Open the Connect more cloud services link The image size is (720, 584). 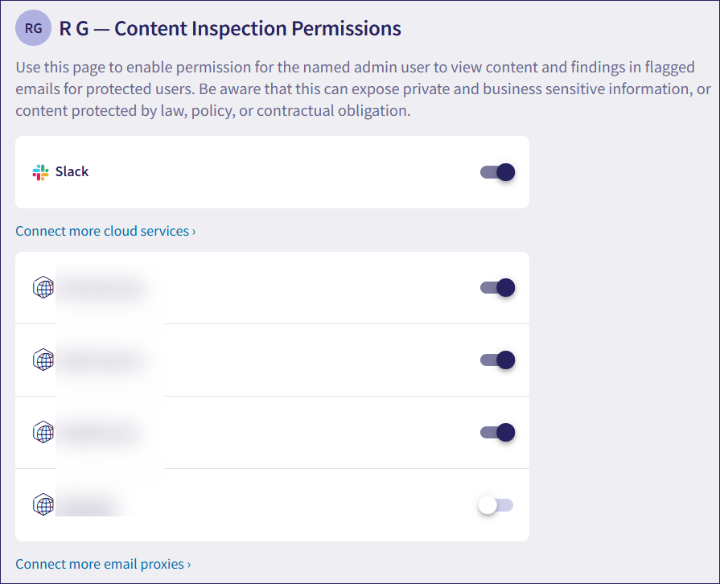point(105,232)
